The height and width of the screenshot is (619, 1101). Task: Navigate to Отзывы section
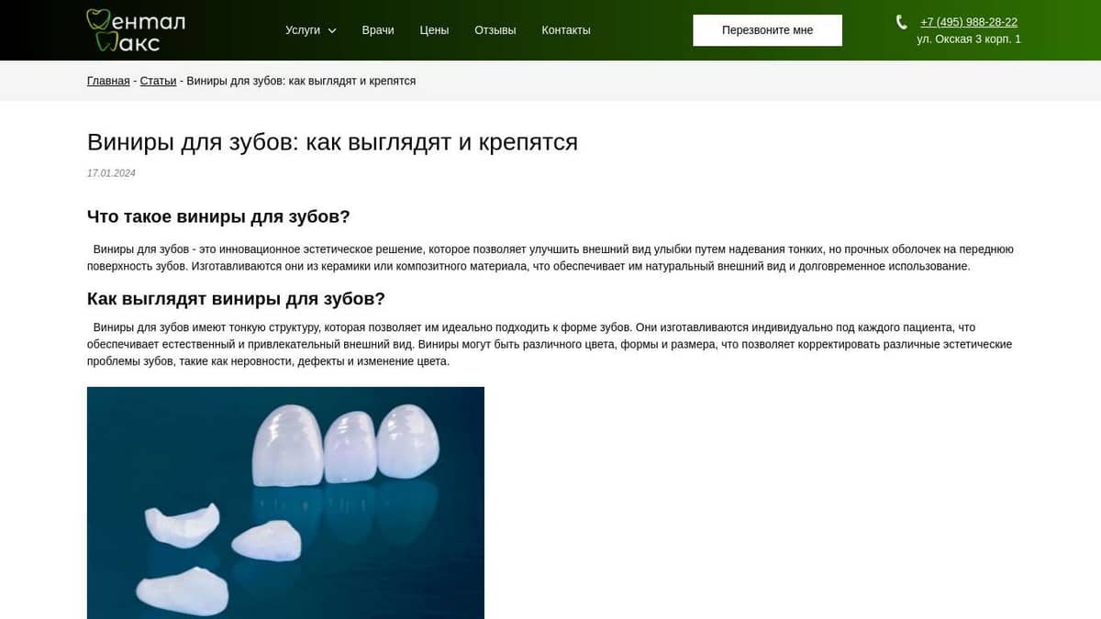[x=495, y=29]
